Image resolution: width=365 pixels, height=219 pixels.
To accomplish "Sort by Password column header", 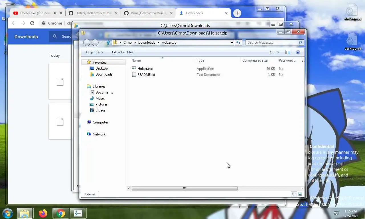I will (x=288, y=60).
